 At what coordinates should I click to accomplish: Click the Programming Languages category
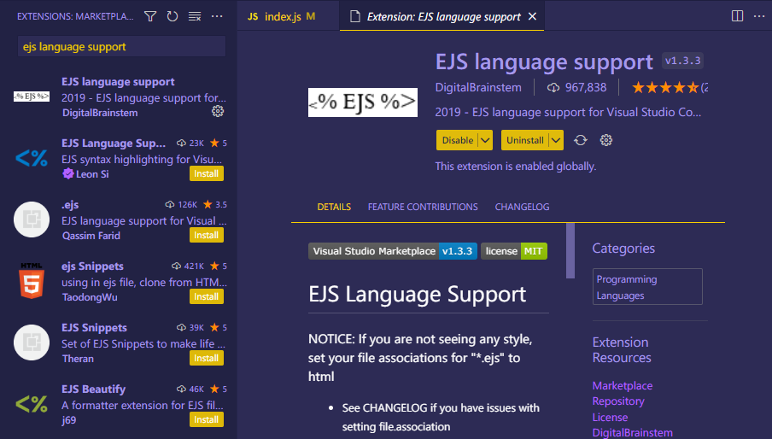point(647,287)
